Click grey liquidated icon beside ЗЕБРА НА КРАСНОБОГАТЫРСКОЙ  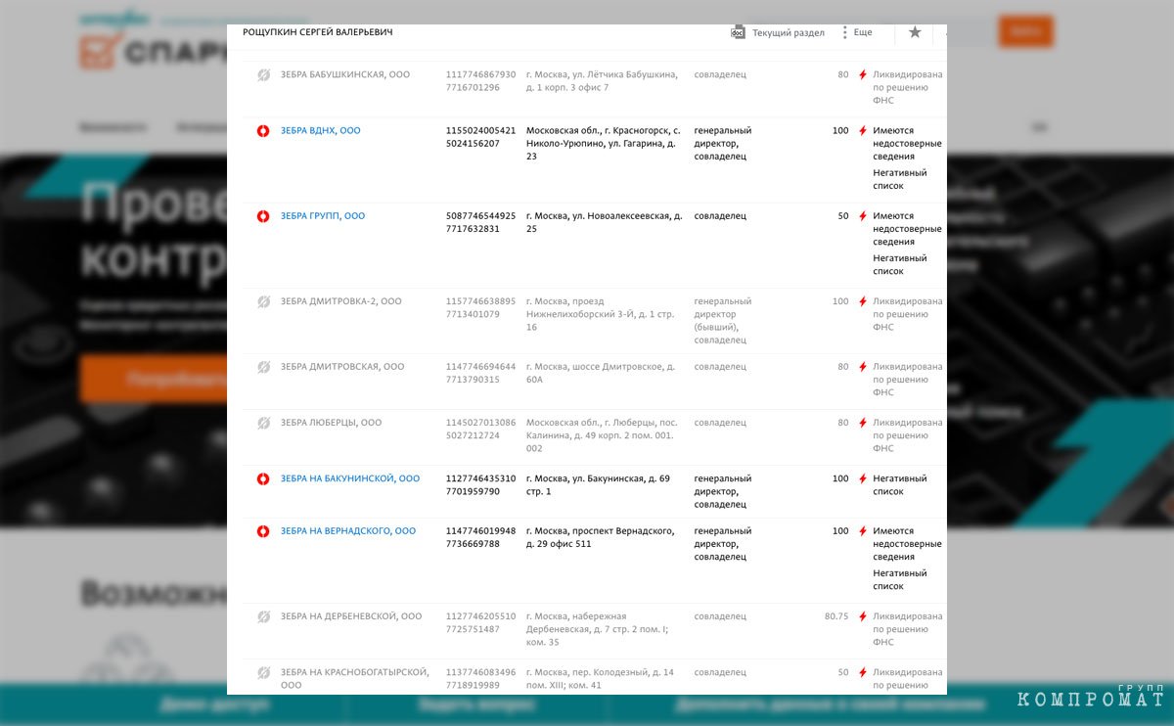(x=263, y=673)
